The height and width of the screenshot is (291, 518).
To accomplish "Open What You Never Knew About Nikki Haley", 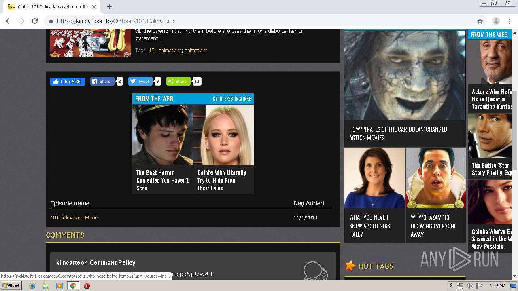I will tap(370, 226).
